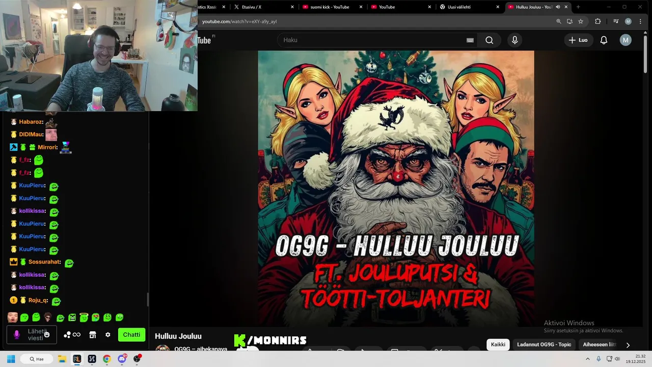Click the Hulluu Jouluu video title

click(178, 336)
